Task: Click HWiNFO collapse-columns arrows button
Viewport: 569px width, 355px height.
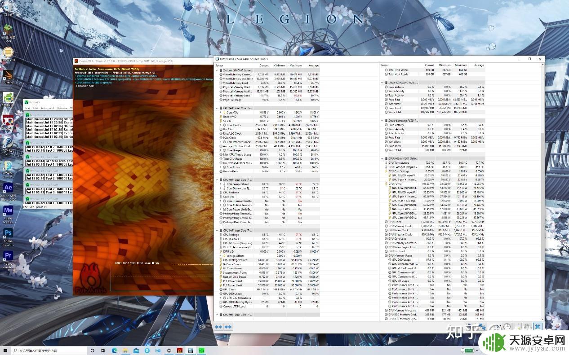Action: click(x=227, y=327)
